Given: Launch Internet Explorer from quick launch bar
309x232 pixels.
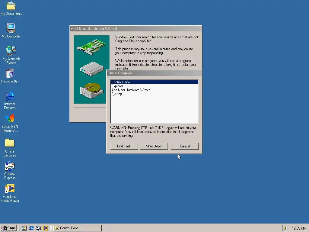Looking at the screenshot, I should pyautogui.click(x=31, y=228).
